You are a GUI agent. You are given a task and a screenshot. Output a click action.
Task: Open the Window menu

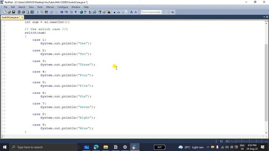(76, 7)
